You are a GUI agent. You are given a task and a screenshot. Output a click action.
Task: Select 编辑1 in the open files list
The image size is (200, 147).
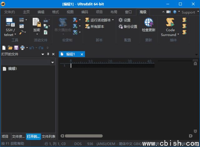(x=12, y=69)
